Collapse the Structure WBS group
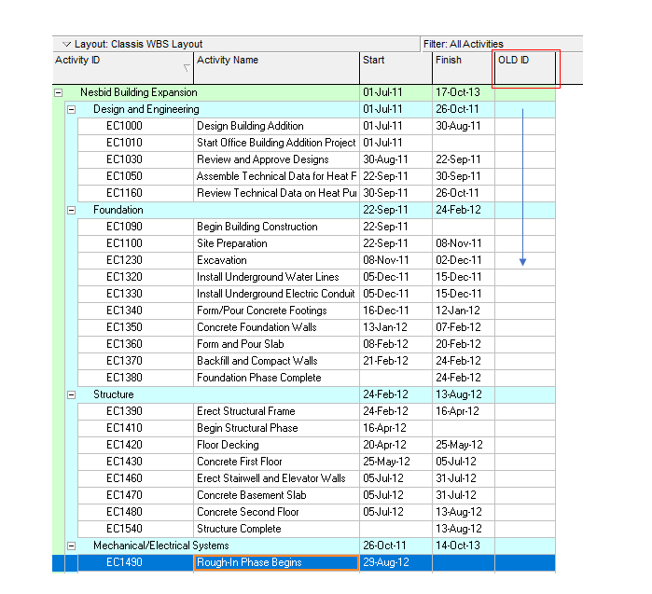The image size is (652, 594). coord(72,394)
